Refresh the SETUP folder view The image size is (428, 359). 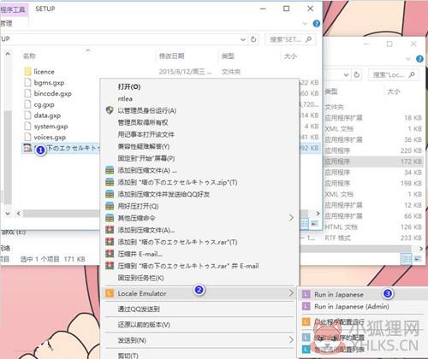[x=253, y=39]
